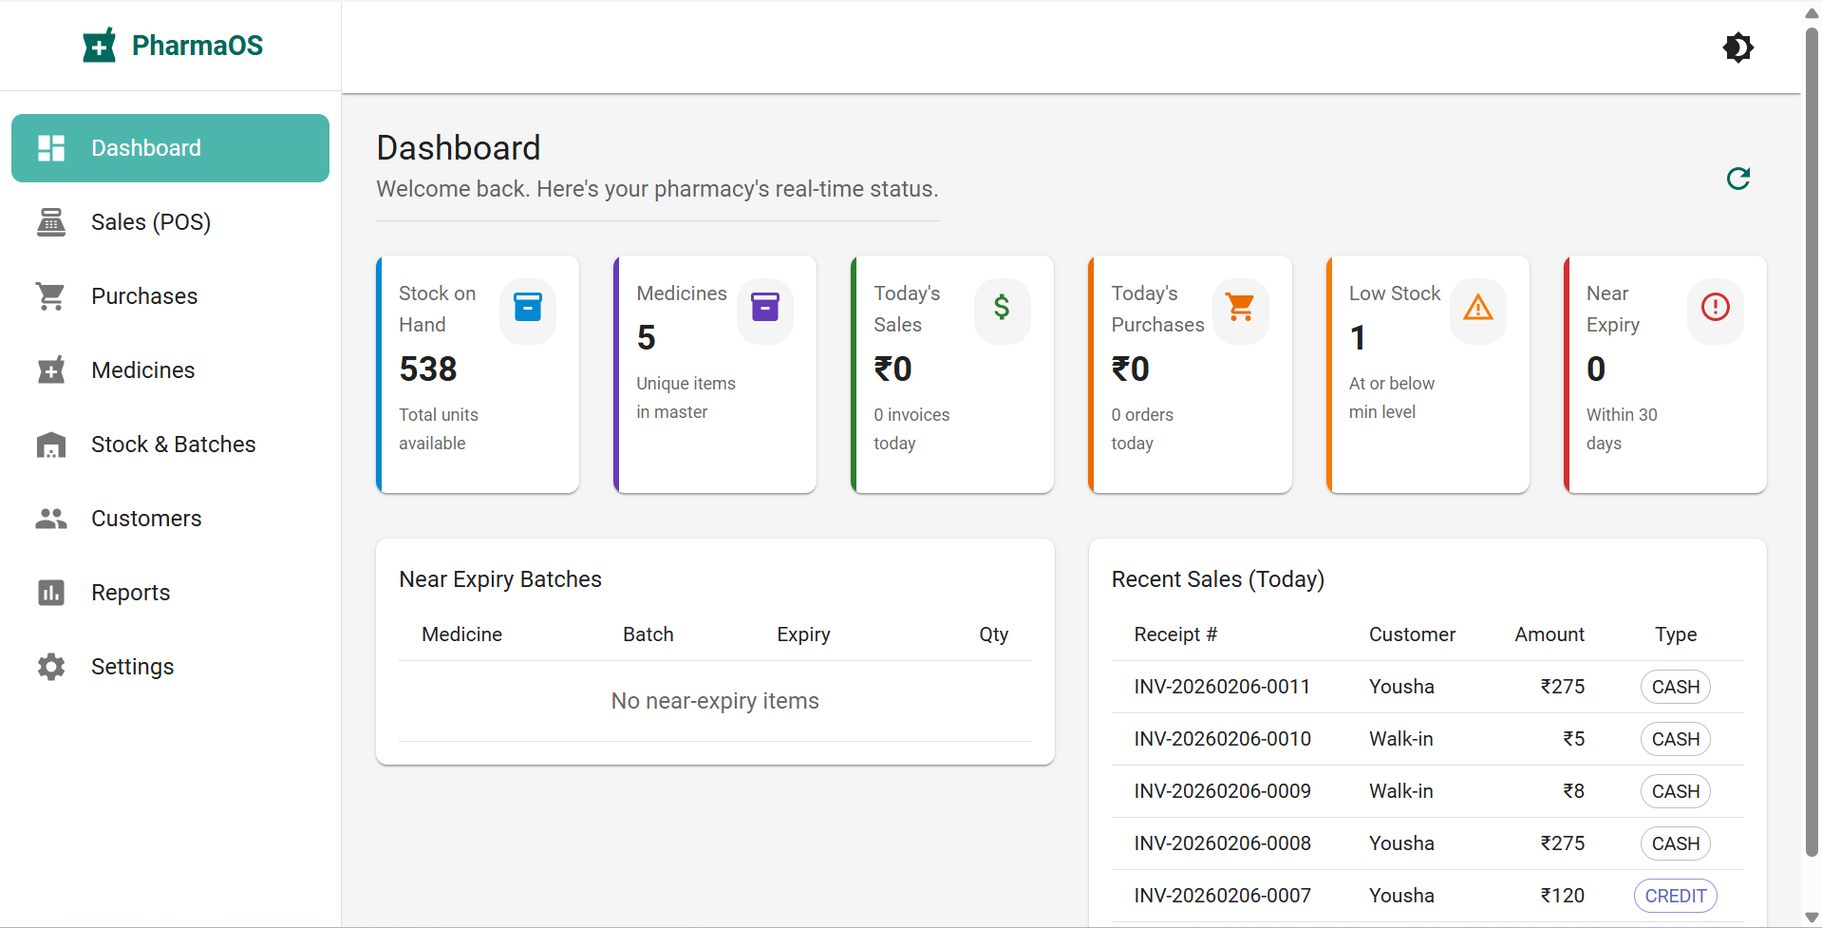
Task: Click the Low Stock warning triangle icon
Action: tap(1477, 308)
